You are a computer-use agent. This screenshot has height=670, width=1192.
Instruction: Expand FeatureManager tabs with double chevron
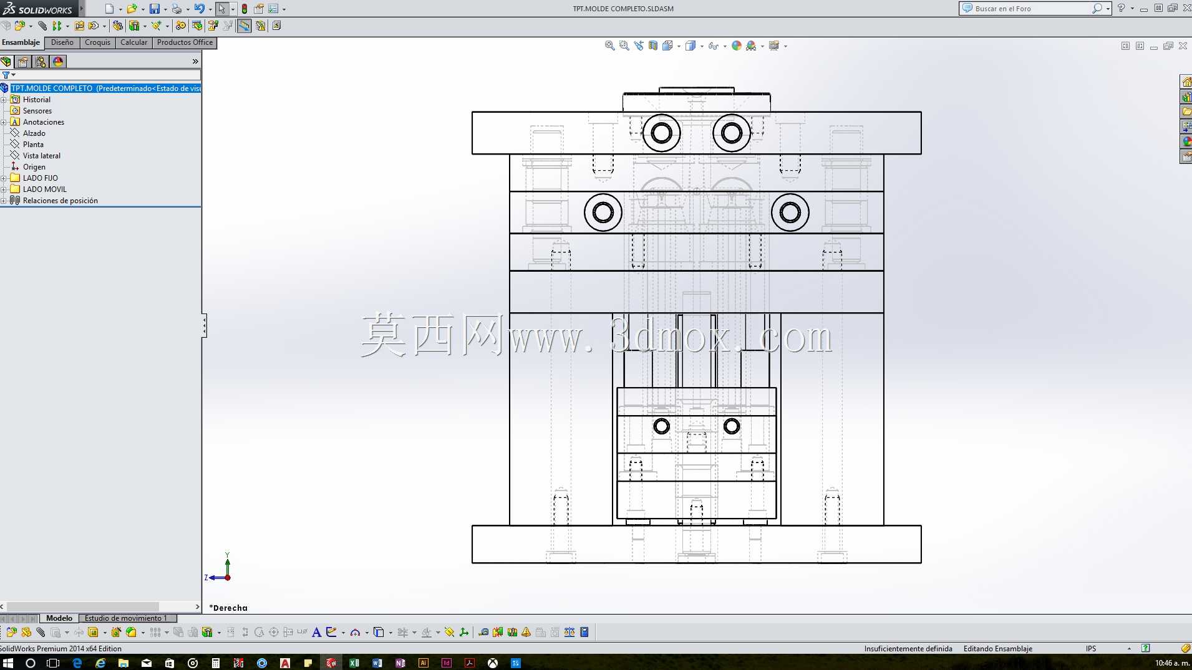tap(195, 61)
